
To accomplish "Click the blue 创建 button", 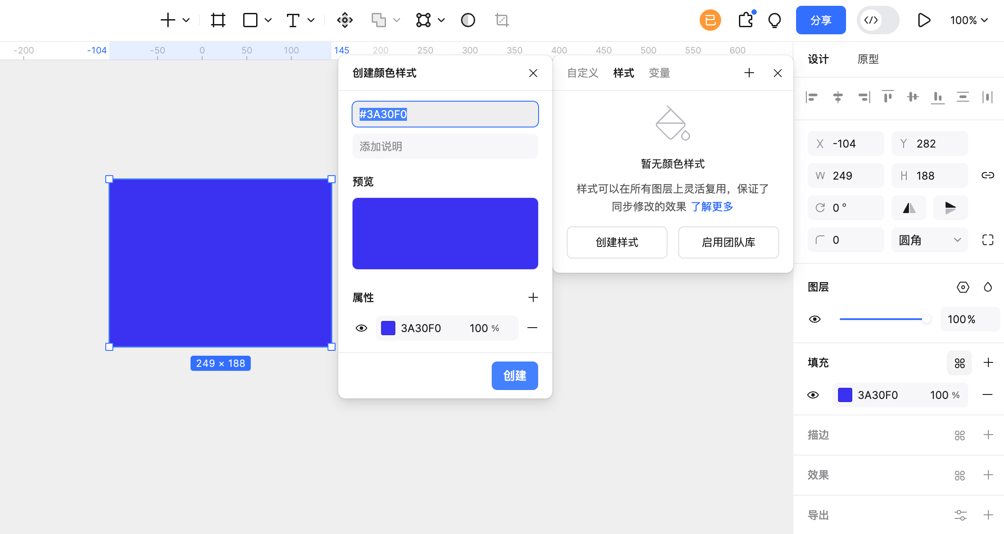I will coord(514,376).
